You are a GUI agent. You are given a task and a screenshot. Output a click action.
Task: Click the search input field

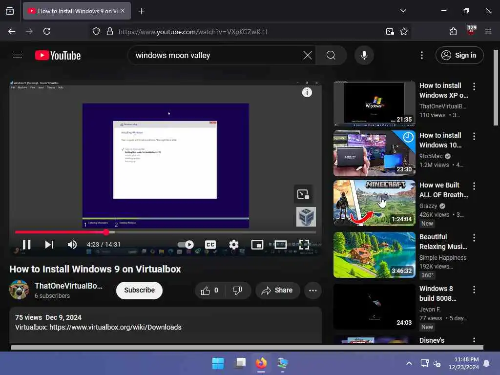217,55
